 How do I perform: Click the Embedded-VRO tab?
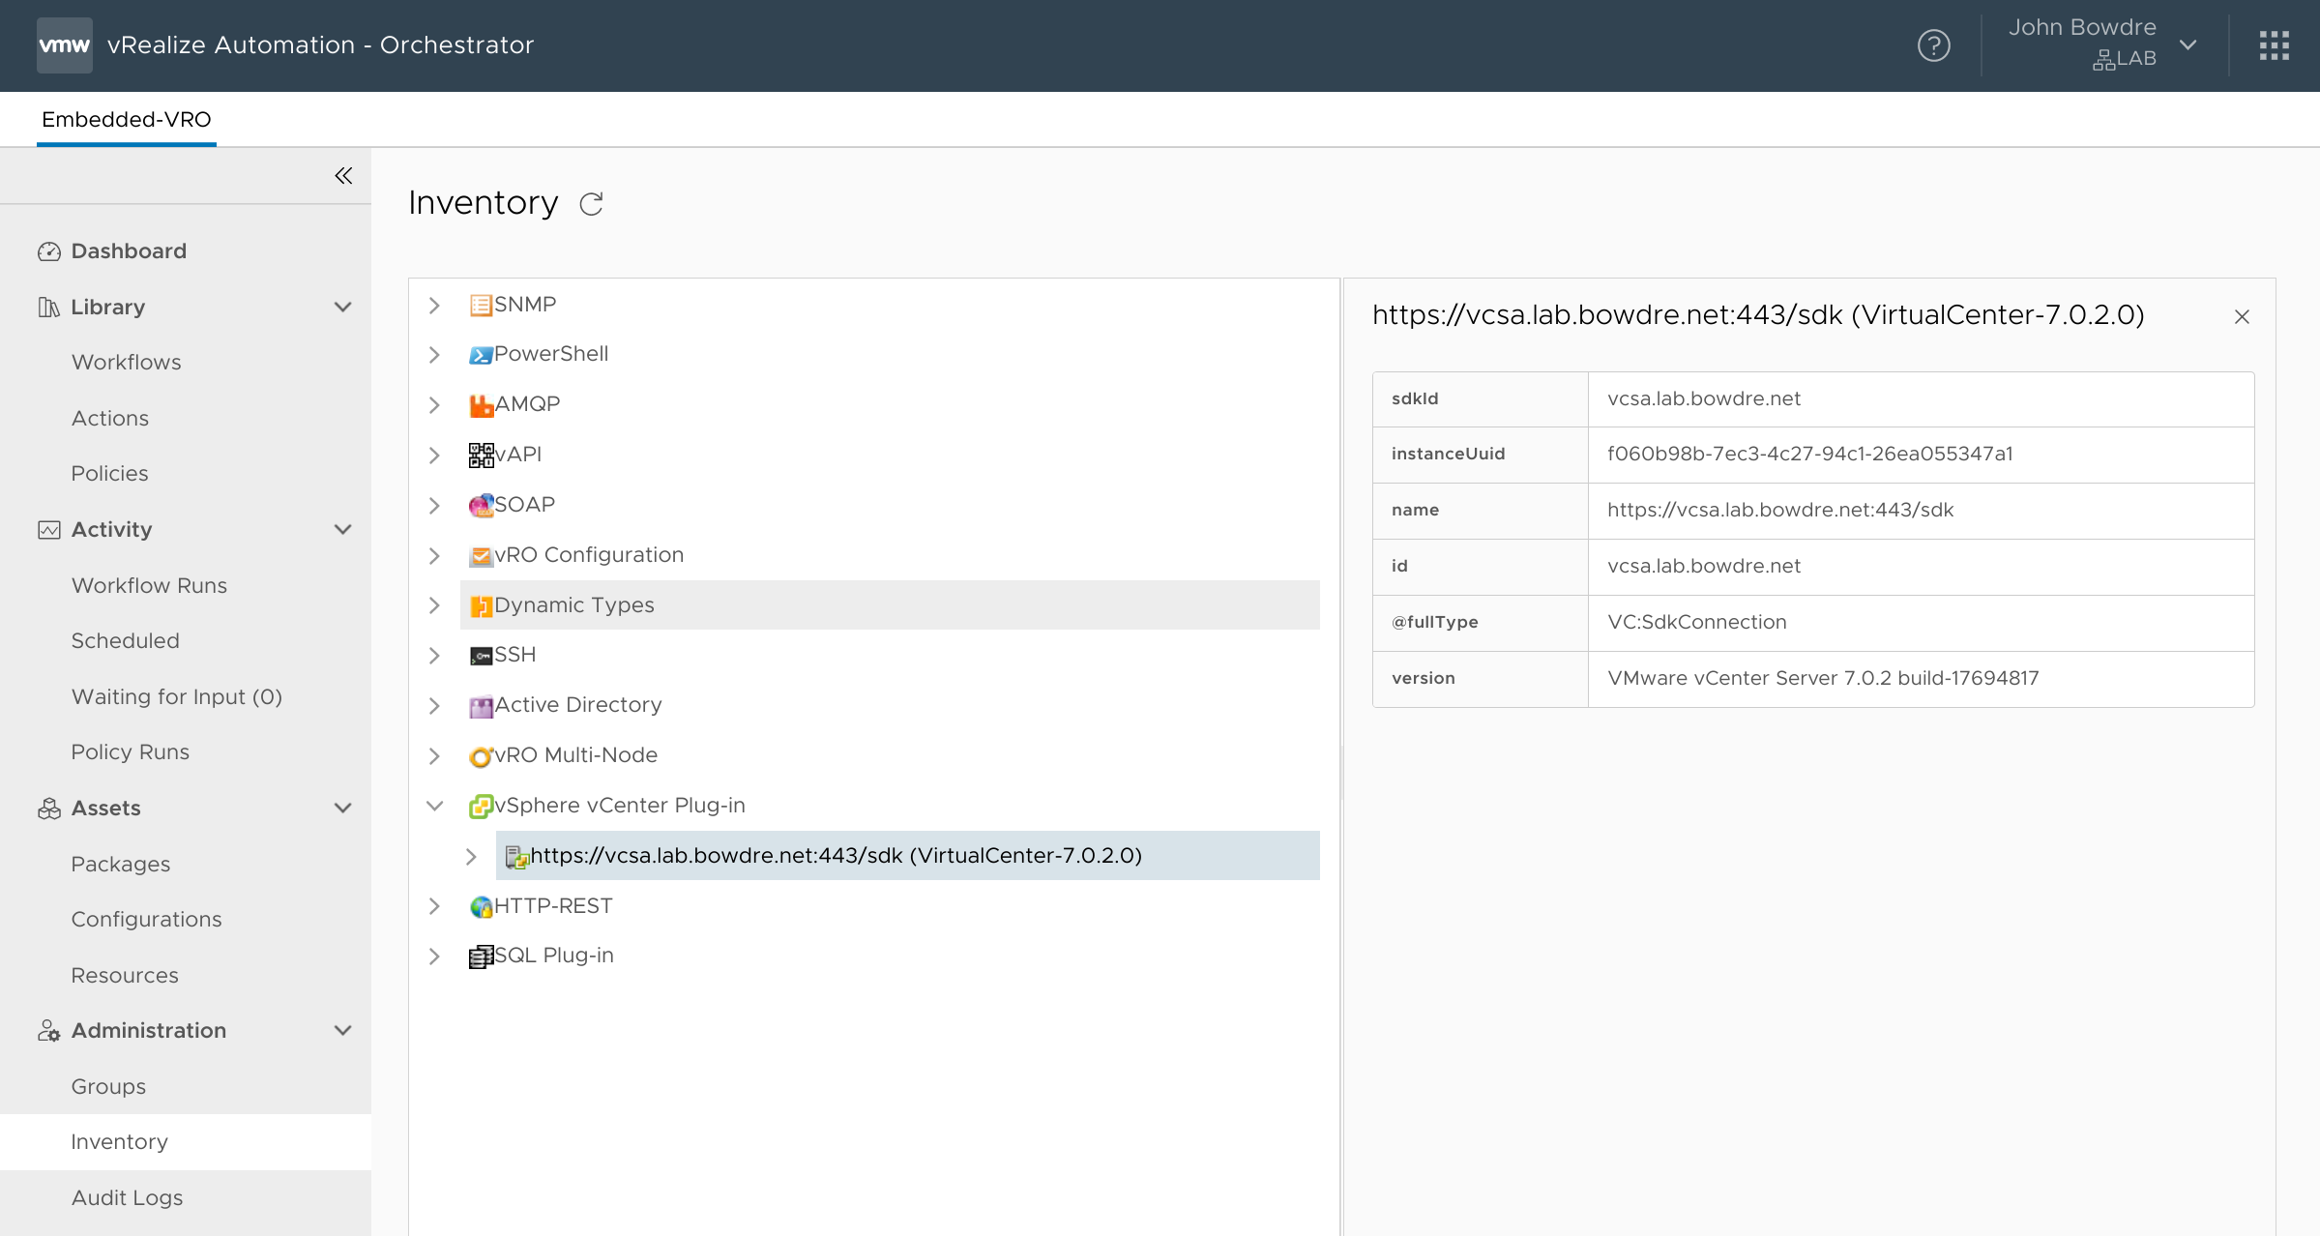pyautogui.click(x=126, y=118)
